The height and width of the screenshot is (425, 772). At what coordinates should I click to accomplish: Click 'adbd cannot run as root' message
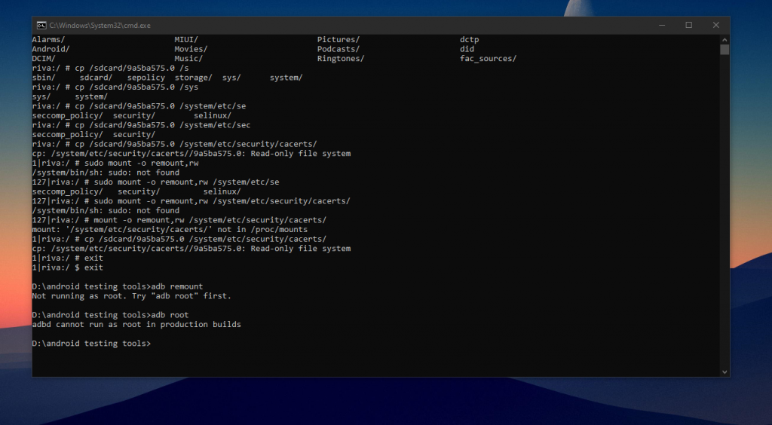(x=136, y=325)
